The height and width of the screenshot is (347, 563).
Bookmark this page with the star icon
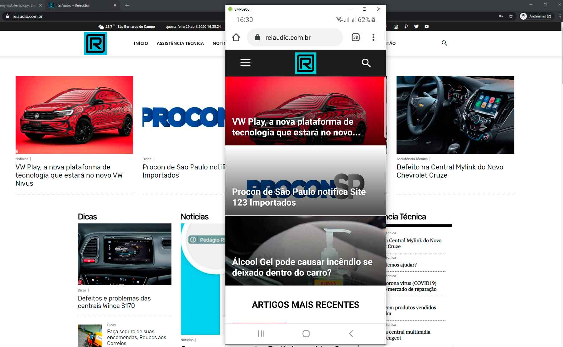(x=511, y=16)
